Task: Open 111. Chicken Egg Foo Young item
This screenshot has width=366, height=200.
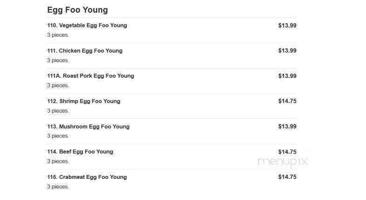Action: pyautogui.click(x=85, y=51)
